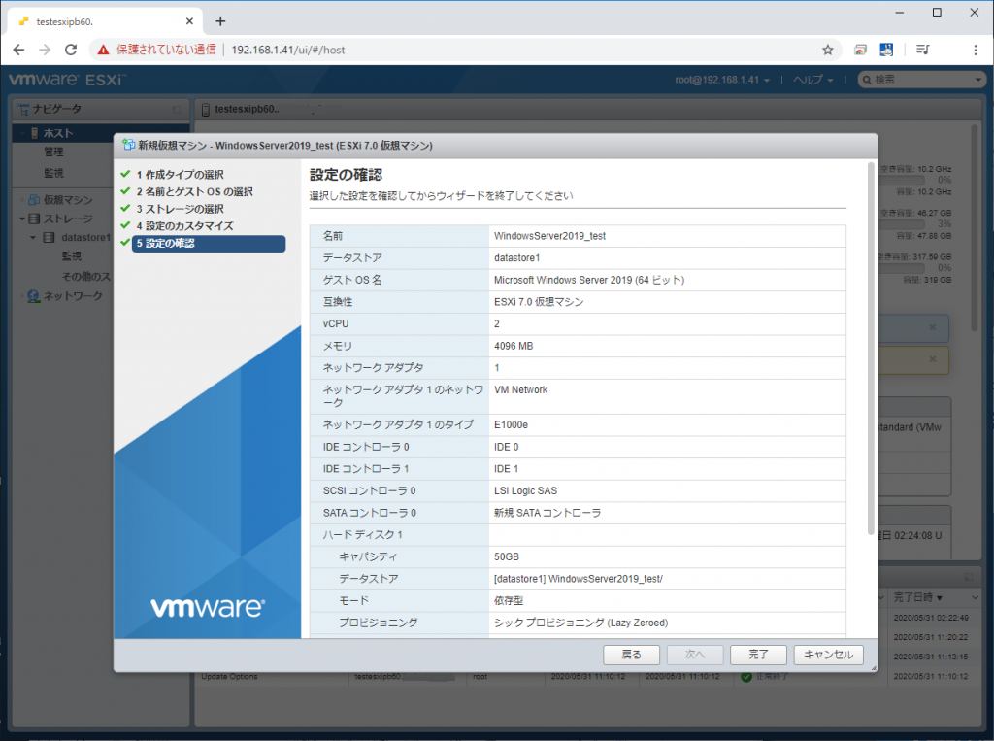Click the ストレージ icon in navigator
This screenshot has width=994, height=741.
34,219
